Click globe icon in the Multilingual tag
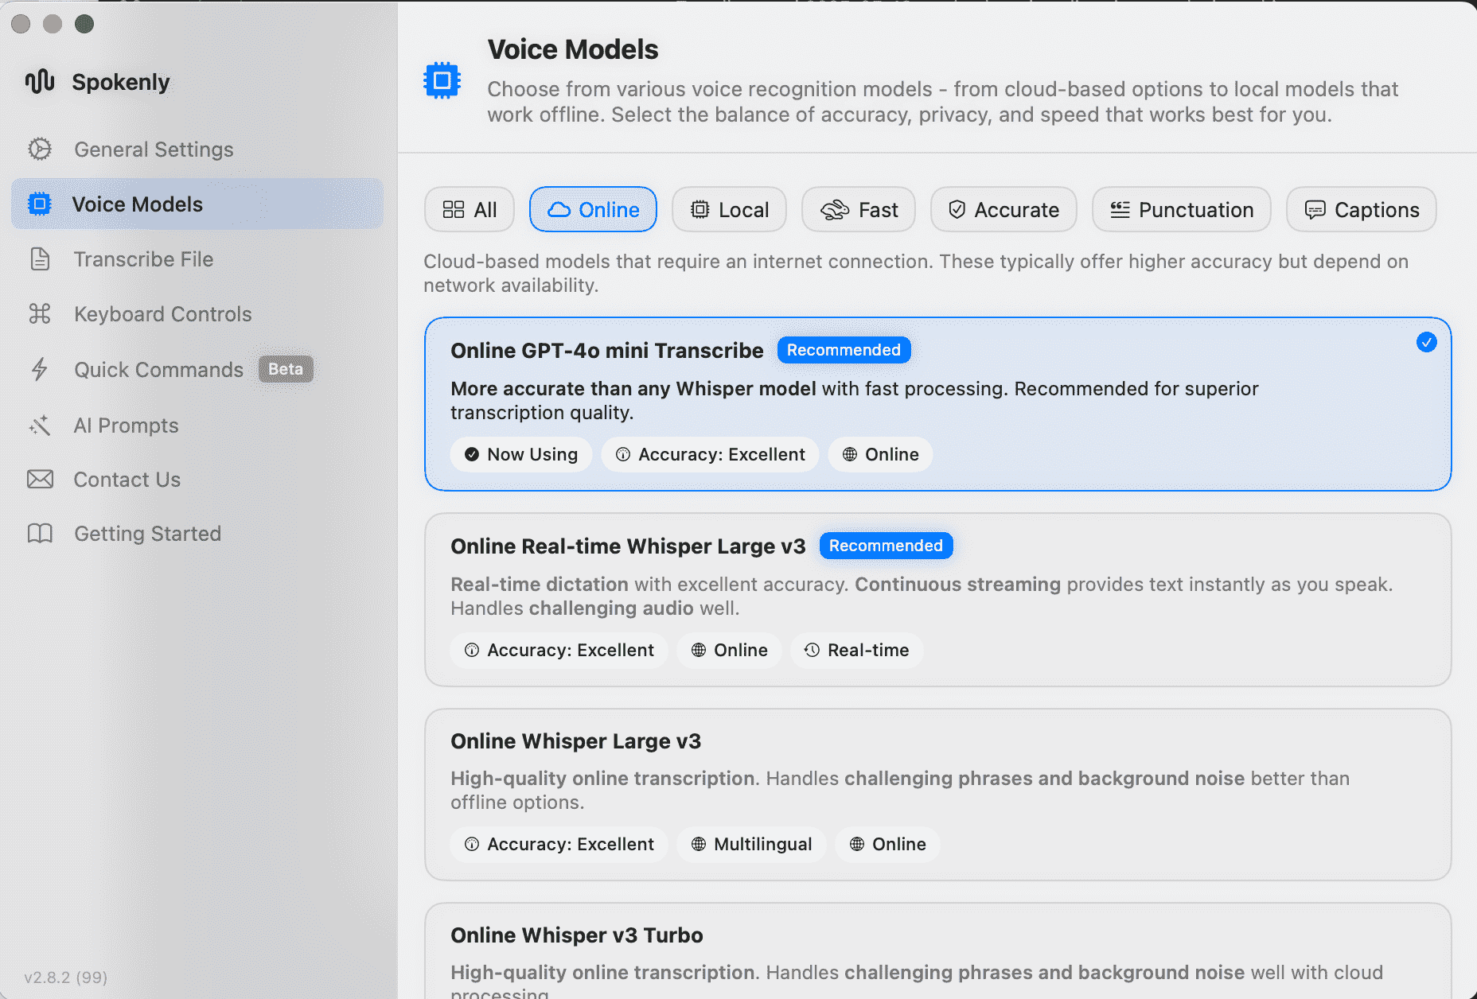 pyautogui.click(x=699, y=844)
